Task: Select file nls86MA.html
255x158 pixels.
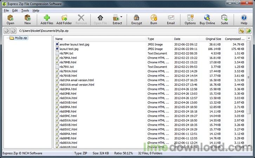Action: 68,134
